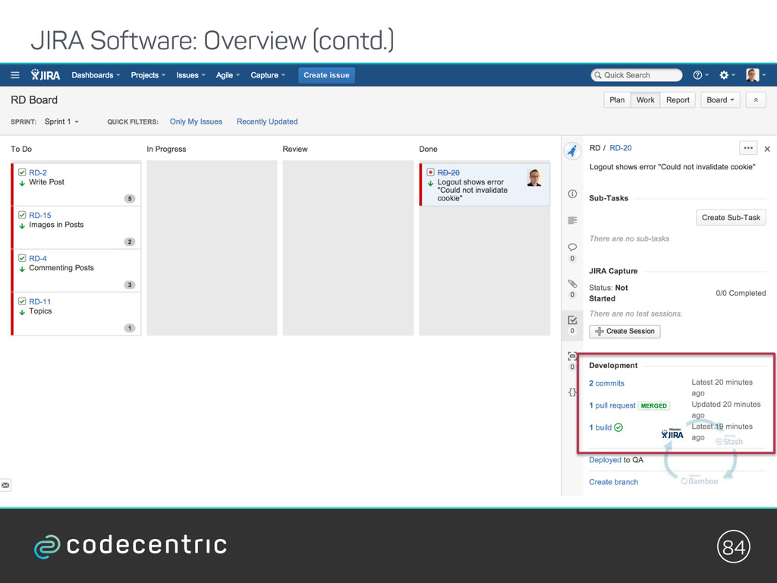The height and width of the screenshot is (583, 777).
Task: Open the RD-15 issue key link
Action: (39, 215)
